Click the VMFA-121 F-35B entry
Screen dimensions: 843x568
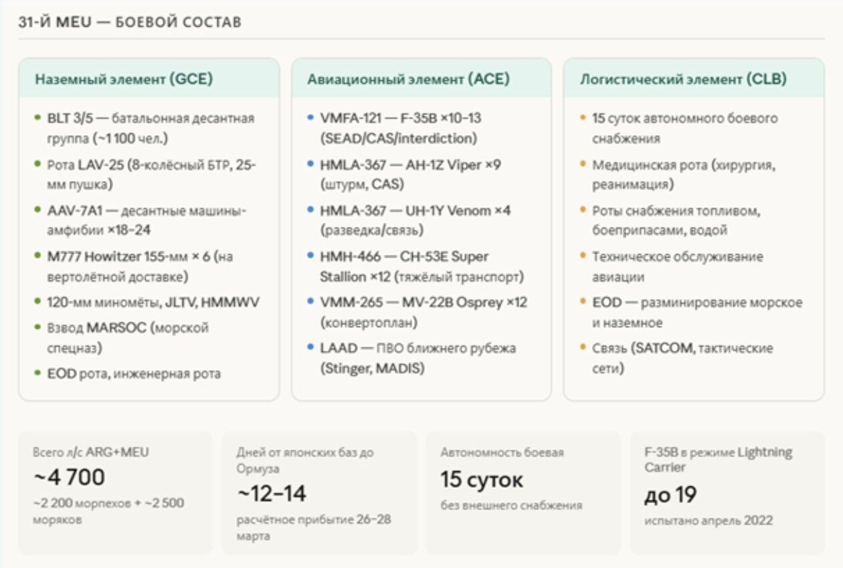400,128
